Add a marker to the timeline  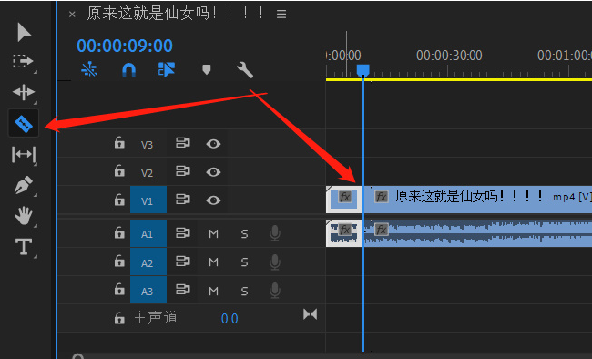point(206,69)
